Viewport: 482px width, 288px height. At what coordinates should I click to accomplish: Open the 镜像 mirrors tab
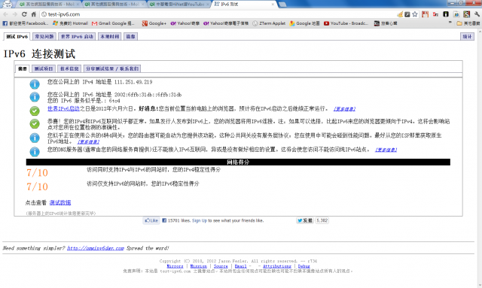(130, 37)
